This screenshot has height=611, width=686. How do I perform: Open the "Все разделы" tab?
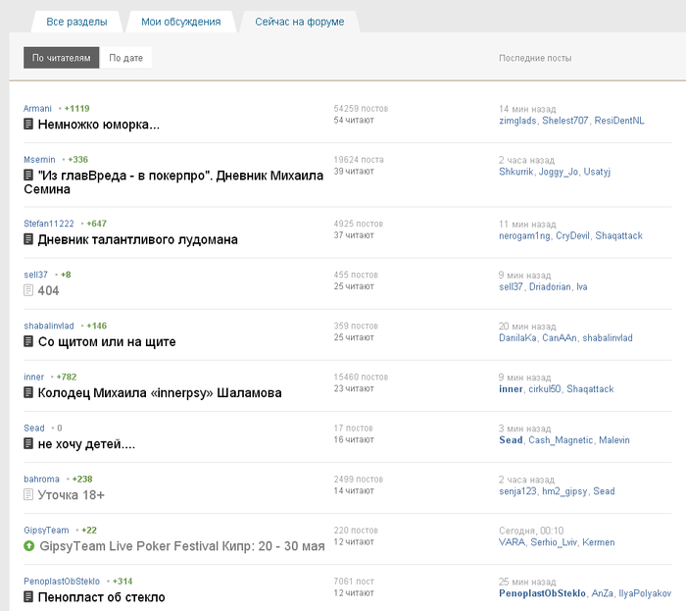click(76, 22)
